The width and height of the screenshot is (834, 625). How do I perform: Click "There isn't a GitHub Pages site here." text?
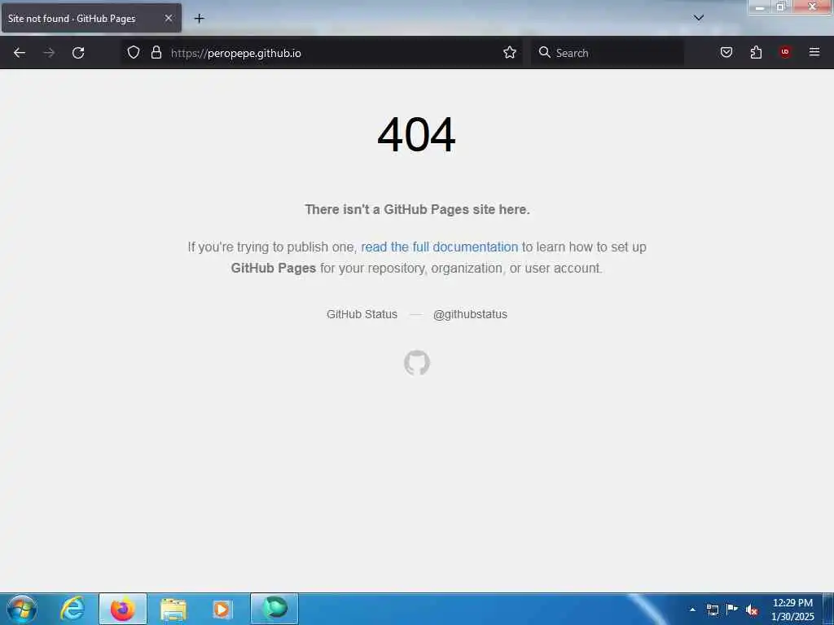pos(417,209)
